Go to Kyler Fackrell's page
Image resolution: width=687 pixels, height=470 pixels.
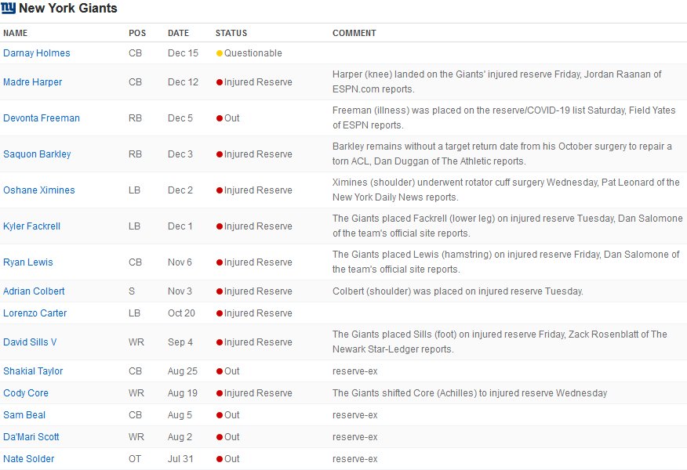click(x=31, y=226)
